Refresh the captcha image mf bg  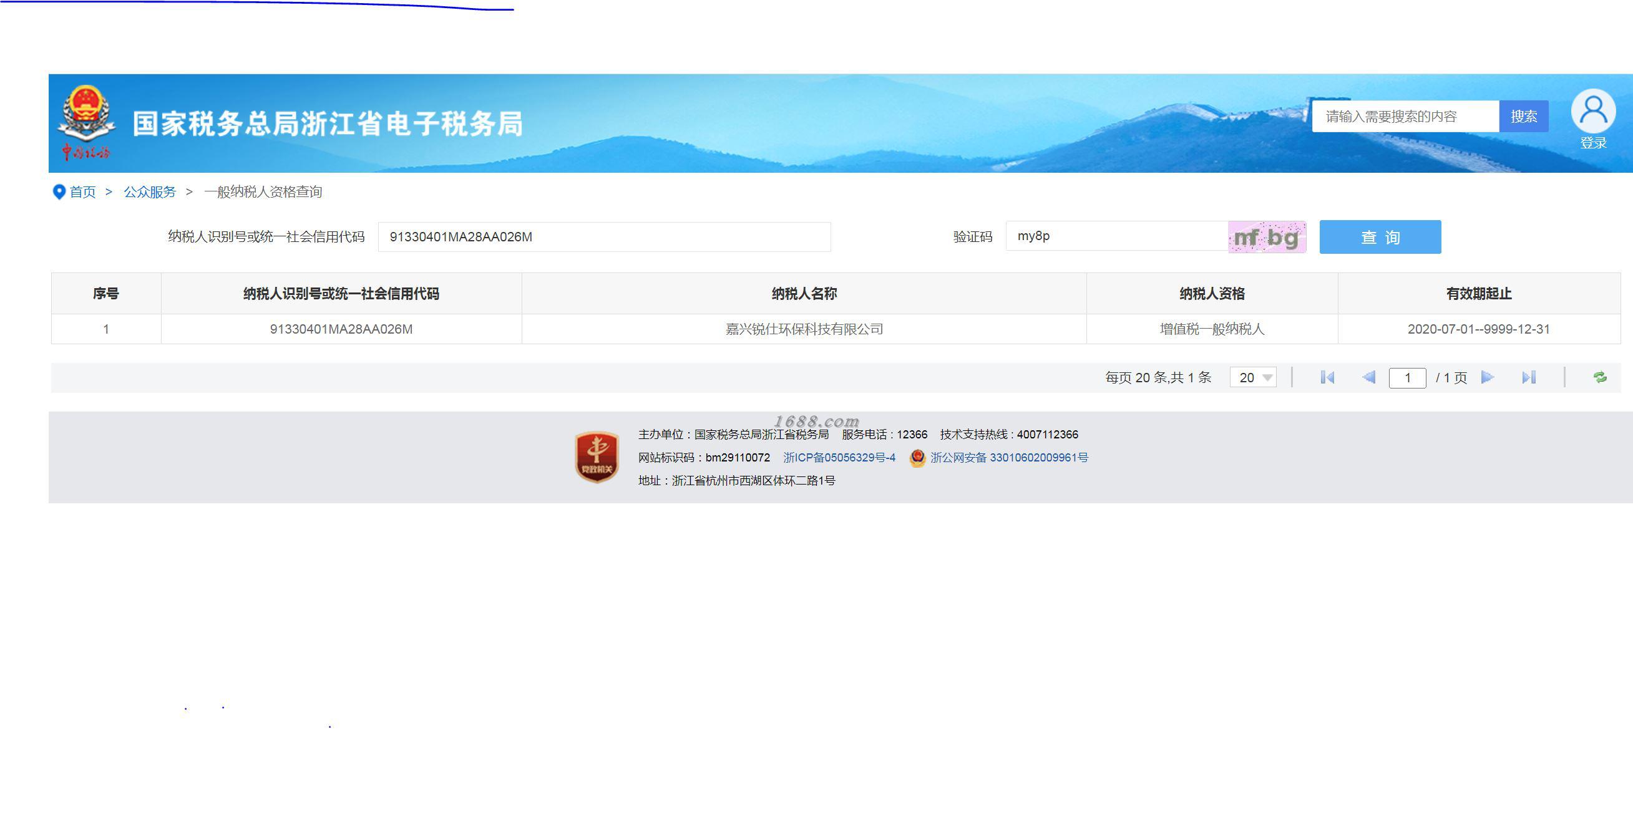coord(1267,237)
